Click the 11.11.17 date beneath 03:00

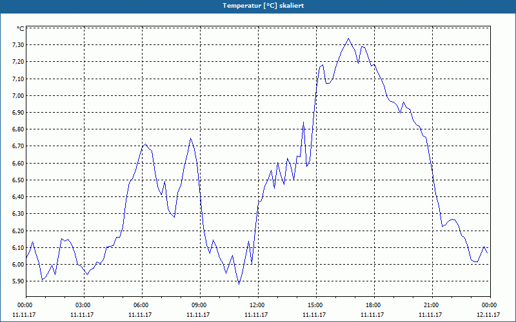82,314
